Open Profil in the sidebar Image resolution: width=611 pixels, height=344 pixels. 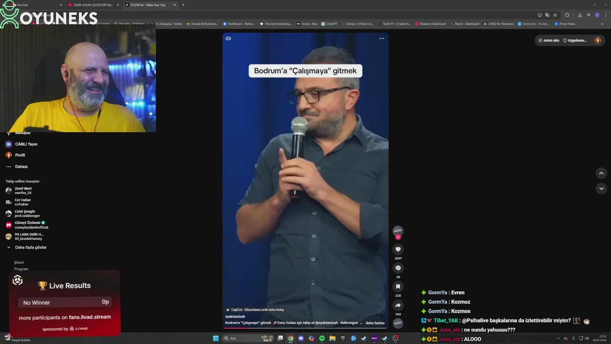tap(16, 155)
